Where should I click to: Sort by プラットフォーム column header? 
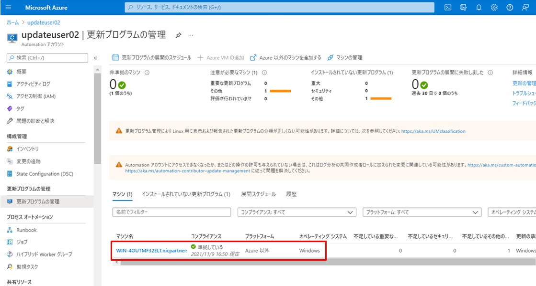tap(260, 236)
